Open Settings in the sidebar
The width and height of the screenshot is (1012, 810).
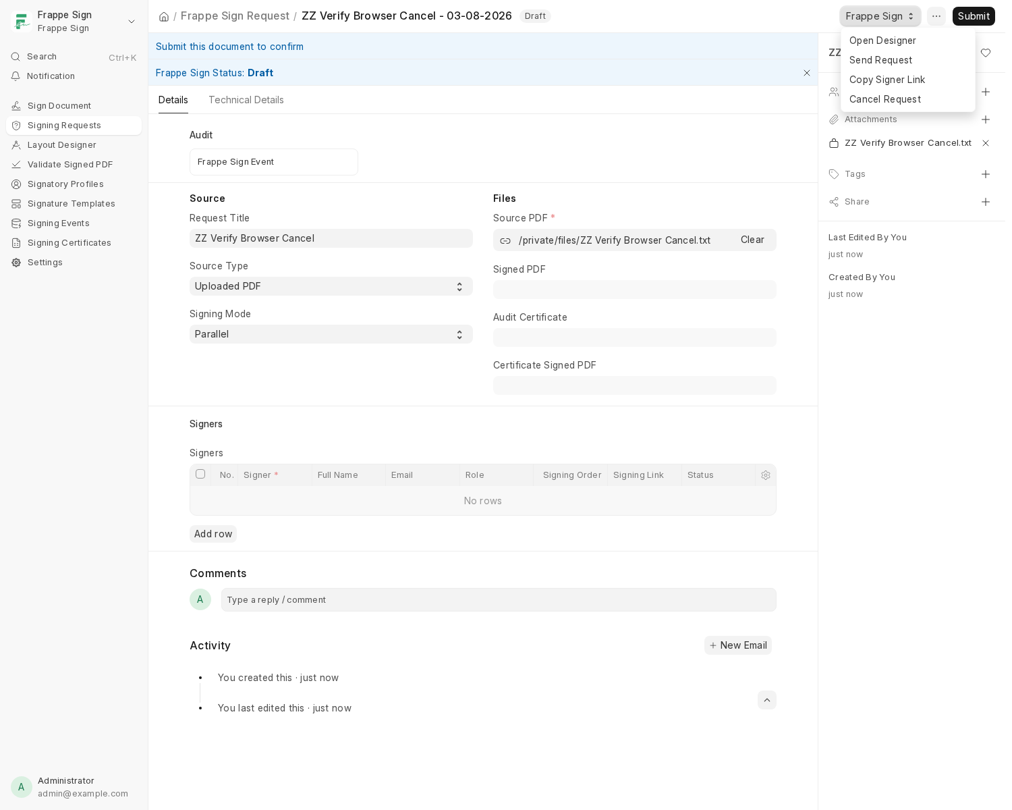pyautogui.click(x=74, y=263)
